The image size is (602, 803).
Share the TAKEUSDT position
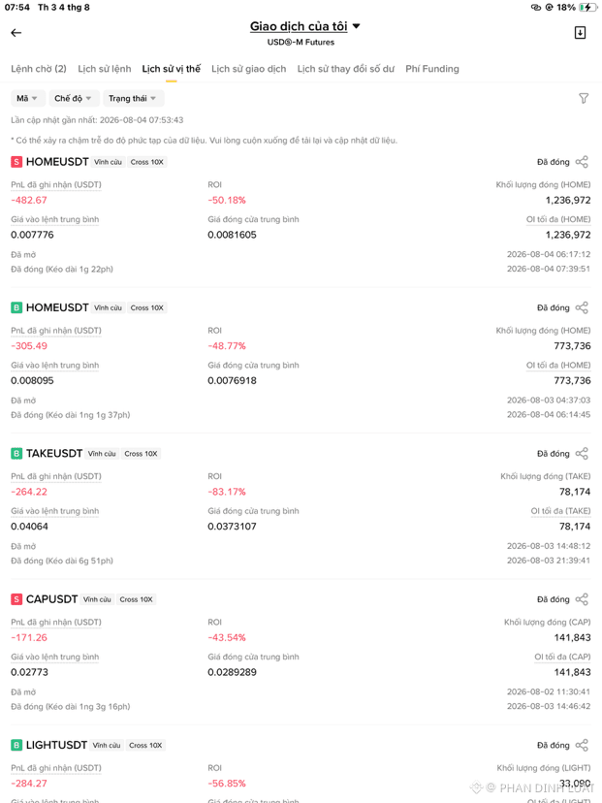pyautogui.click(x=582, y=454)
